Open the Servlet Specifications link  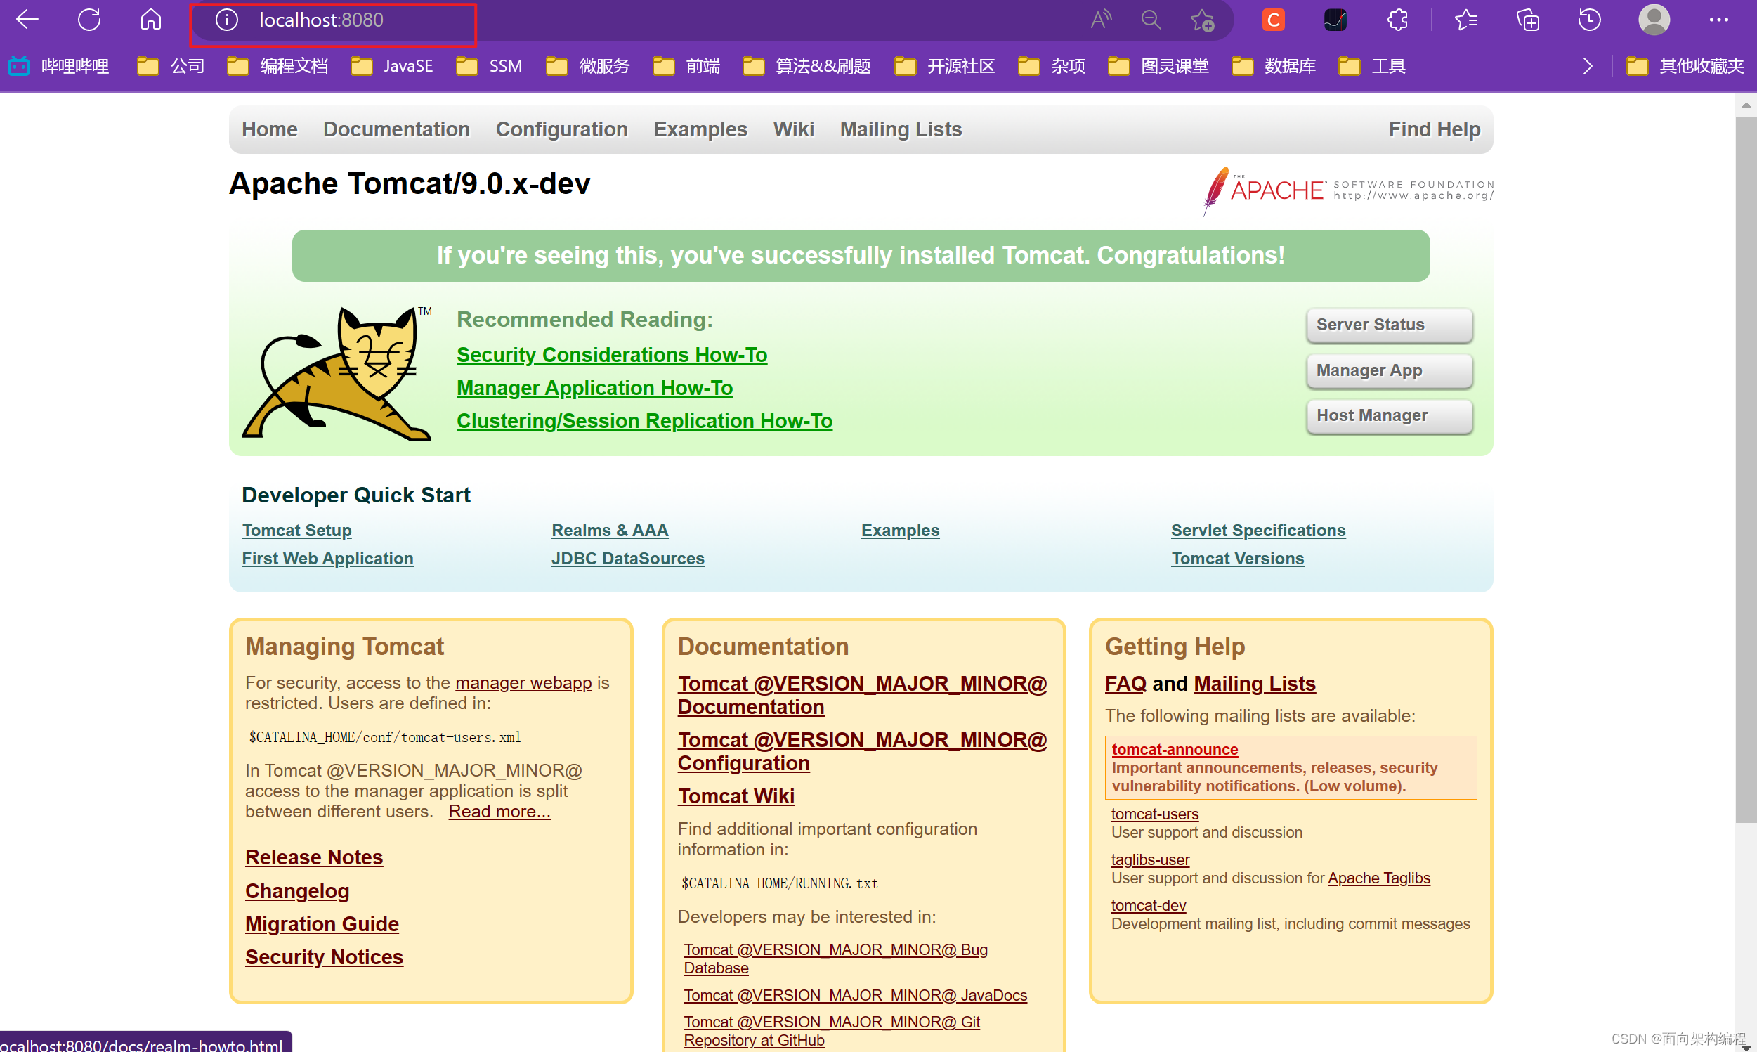(1258, 531)
